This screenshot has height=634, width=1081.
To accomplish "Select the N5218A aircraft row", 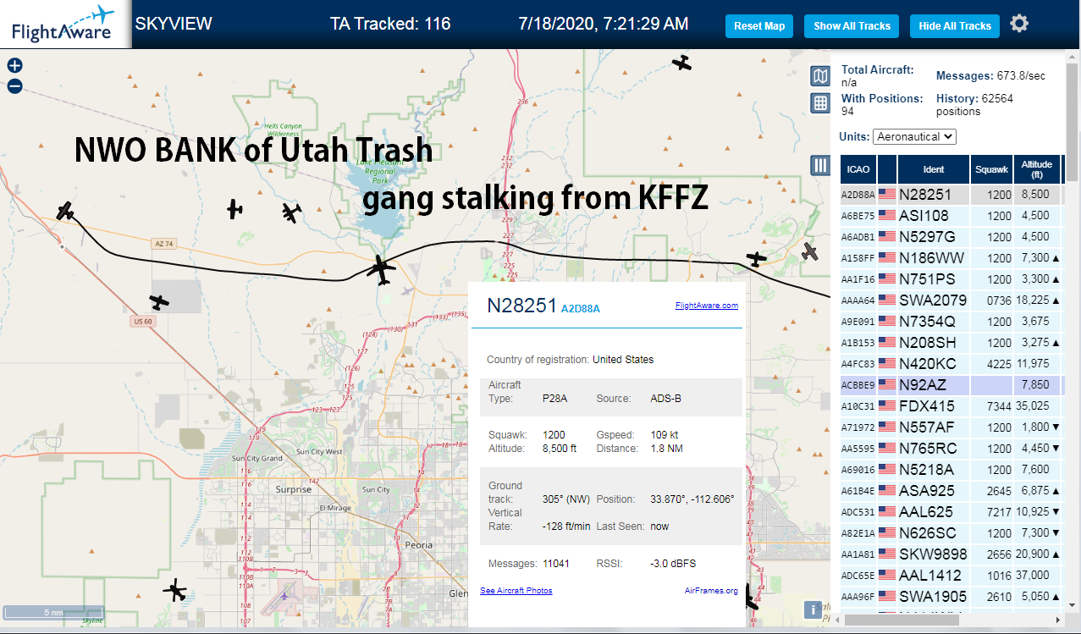I will click(952, 469).
